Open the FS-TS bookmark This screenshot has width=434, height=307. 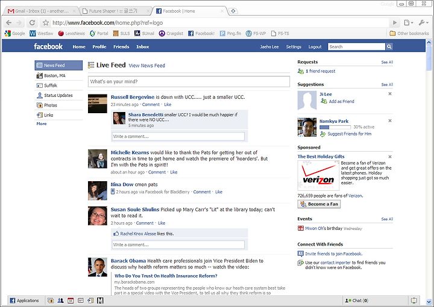click(280, 34)
